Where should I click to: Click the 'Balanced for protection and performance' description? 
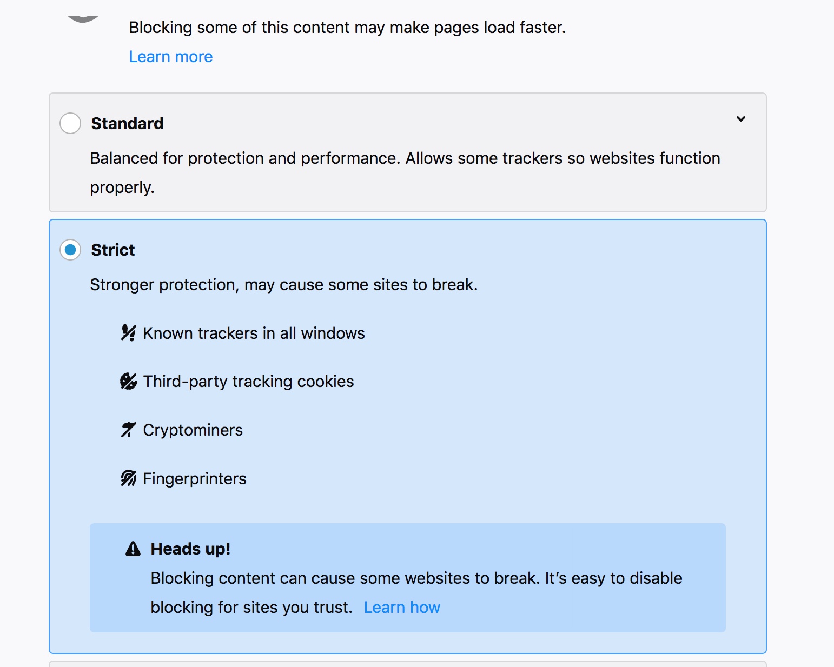click(x=405, y=158)
